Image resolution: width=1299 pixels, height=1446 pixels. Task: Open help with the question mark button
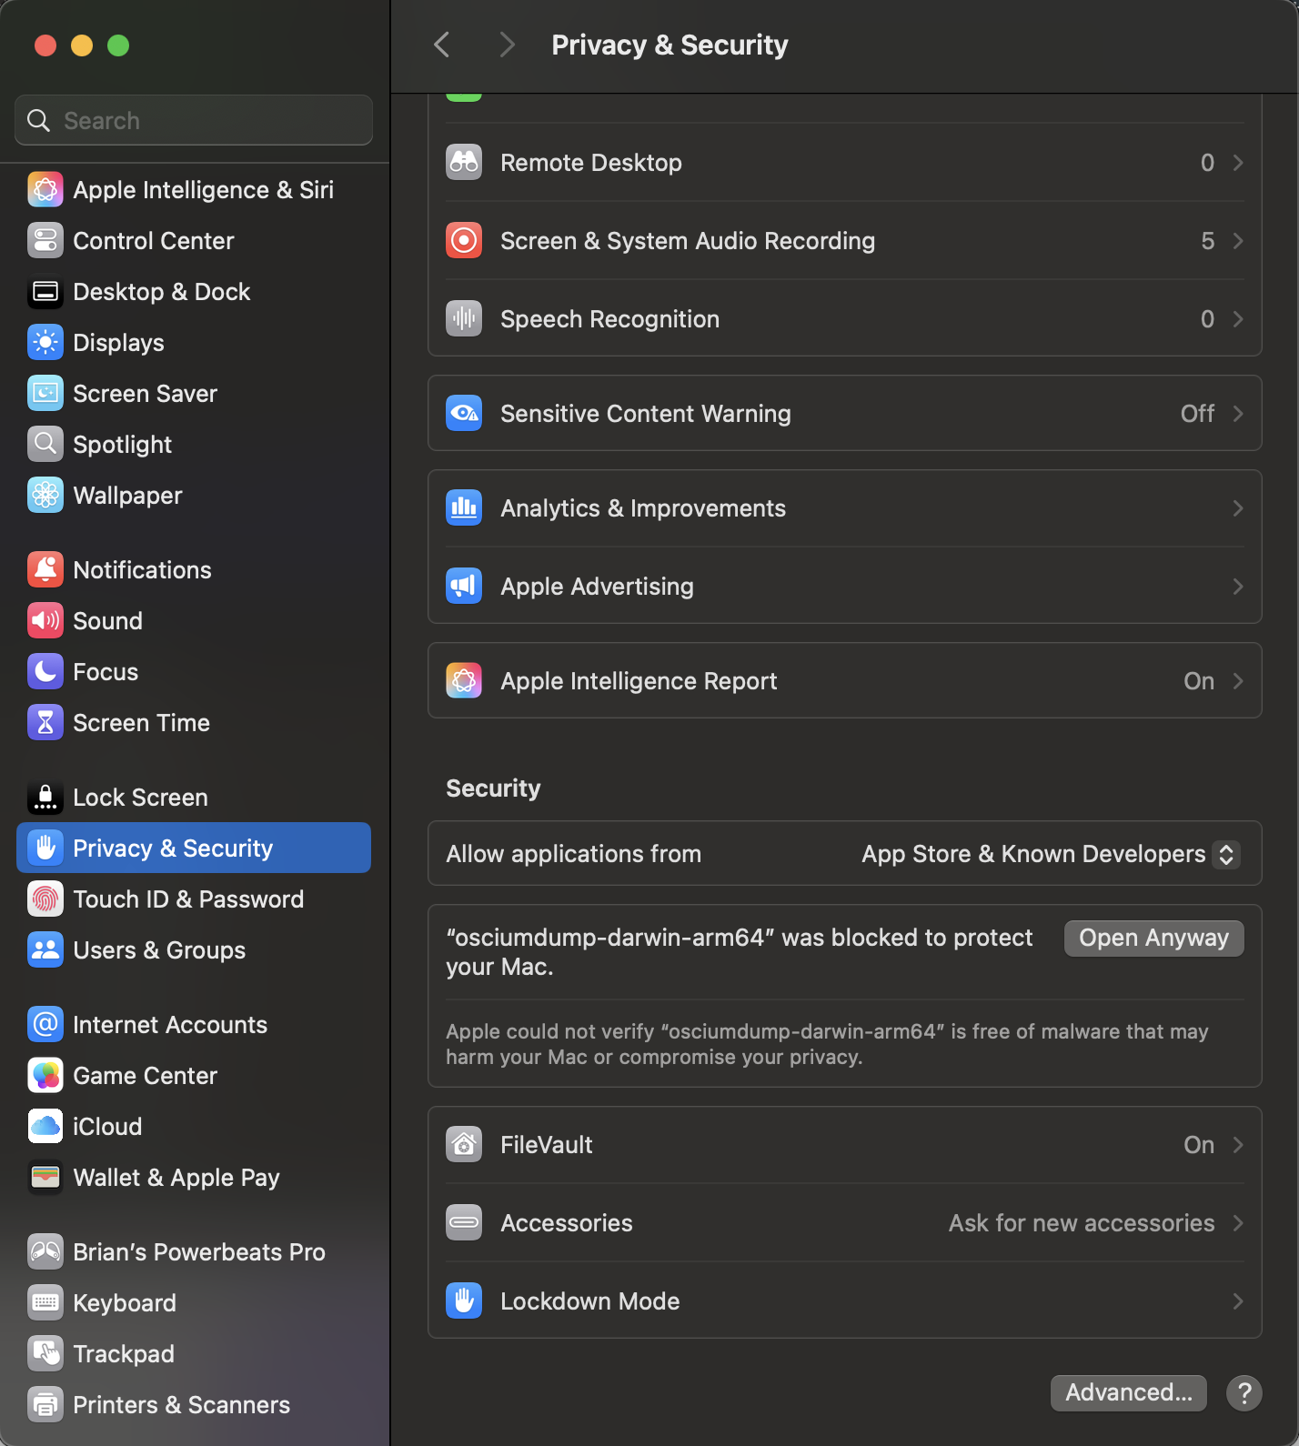pyautogui.click(x=1244, y=1392)
